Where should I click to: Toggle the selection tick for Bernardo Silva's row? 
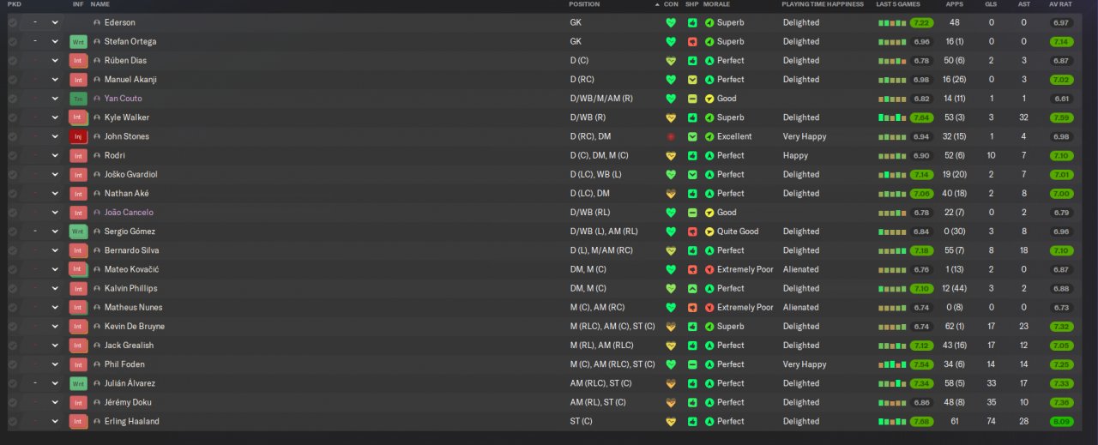(12, 250)
